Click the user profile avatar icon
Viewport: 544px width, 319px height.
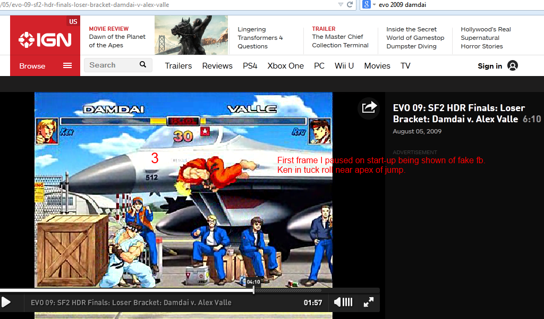click(513, 65)
